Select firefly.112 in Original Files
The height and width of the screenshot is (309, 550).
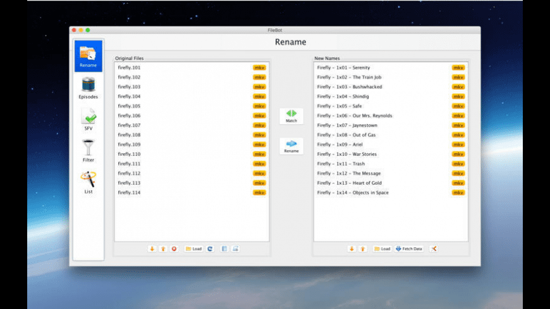tap(192, 173)
